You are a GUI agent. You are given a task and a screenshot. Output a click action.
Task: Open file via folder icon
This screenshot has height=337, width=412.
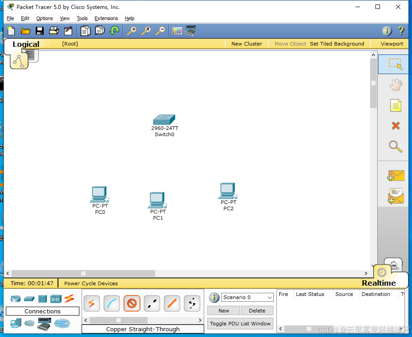coord(25,31)
